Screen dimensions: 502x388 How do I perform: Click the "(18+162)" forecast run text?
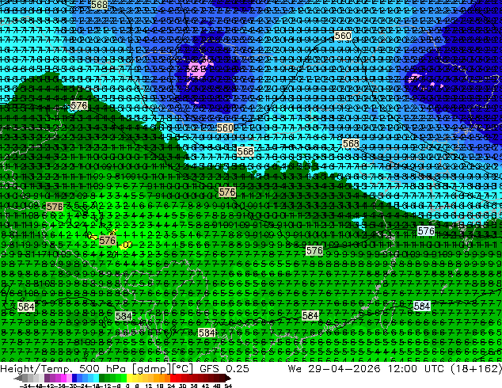(476, 368)
